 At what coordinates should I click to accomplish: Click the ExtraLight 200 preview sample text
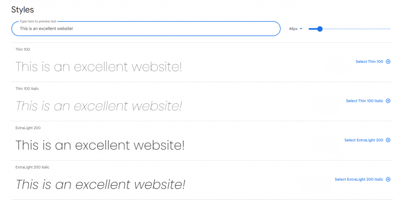click(100, 145)
